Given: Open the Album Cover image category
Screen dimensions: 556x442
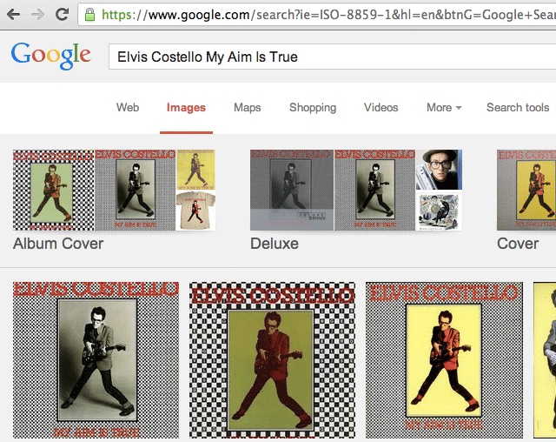Looking at the screenshot, I should pyautogui.click(x=114, y=201).
